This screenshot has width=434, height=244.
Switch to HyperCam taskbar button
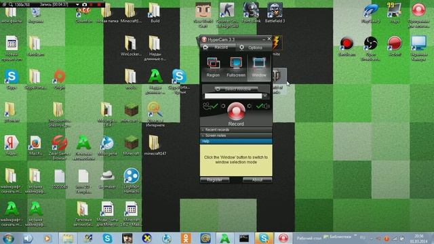point(283,238)
